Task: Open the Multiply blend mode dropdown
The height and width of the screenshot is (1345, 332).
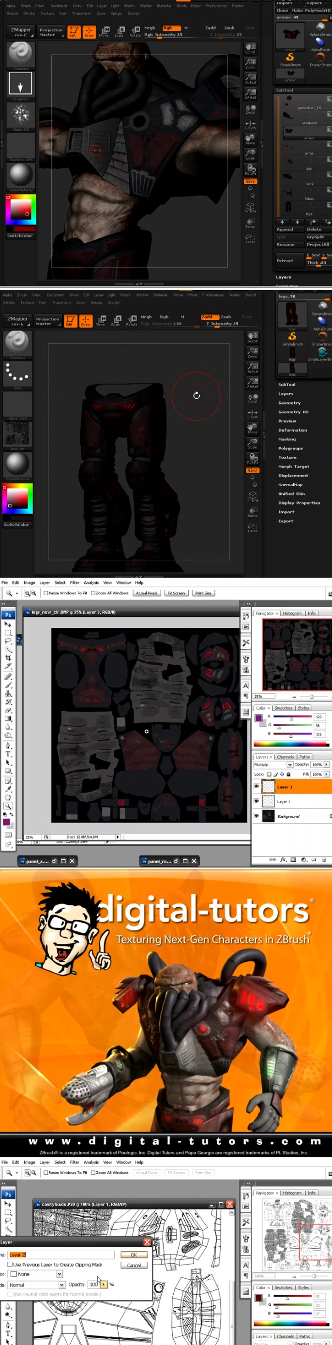Action: coord(273,764)
